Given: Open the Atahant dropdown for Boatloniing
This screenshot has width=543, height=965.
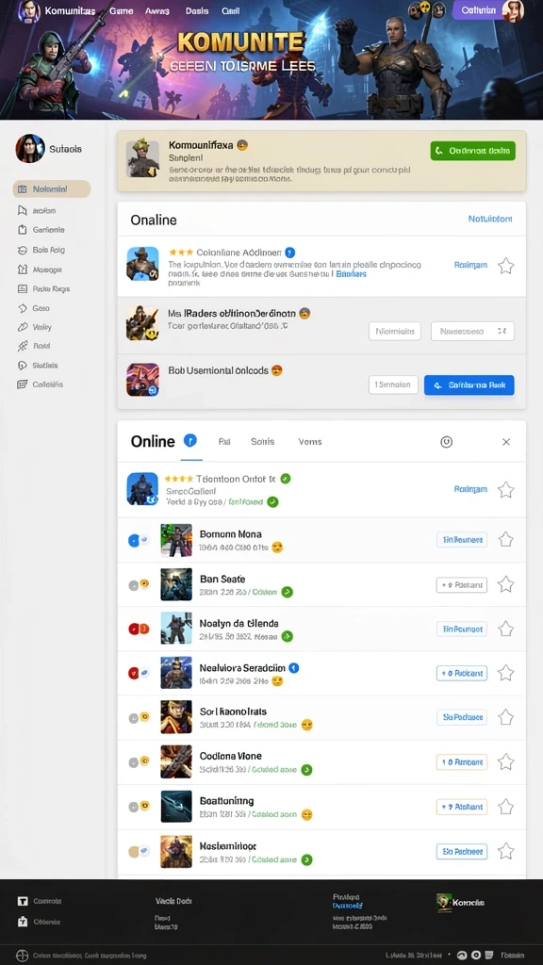Looking at the screenshot, I should click(462, 807).
